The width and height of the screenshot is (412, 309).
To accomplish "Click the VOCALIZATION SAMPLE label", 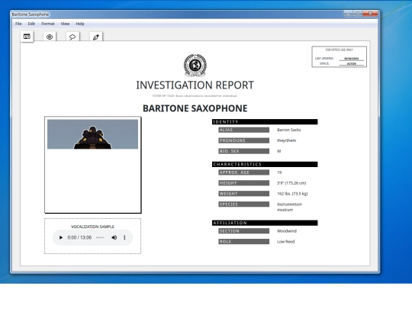I will pos(92,227).
